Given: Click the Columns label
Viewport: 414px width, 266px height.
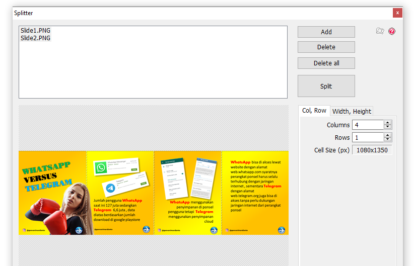Looking at the screenshot, I should click(338, 125).
